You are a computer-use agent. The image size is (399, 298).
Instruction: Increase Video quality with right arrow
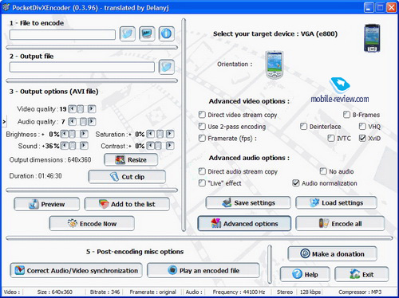[x=92, y=109]
